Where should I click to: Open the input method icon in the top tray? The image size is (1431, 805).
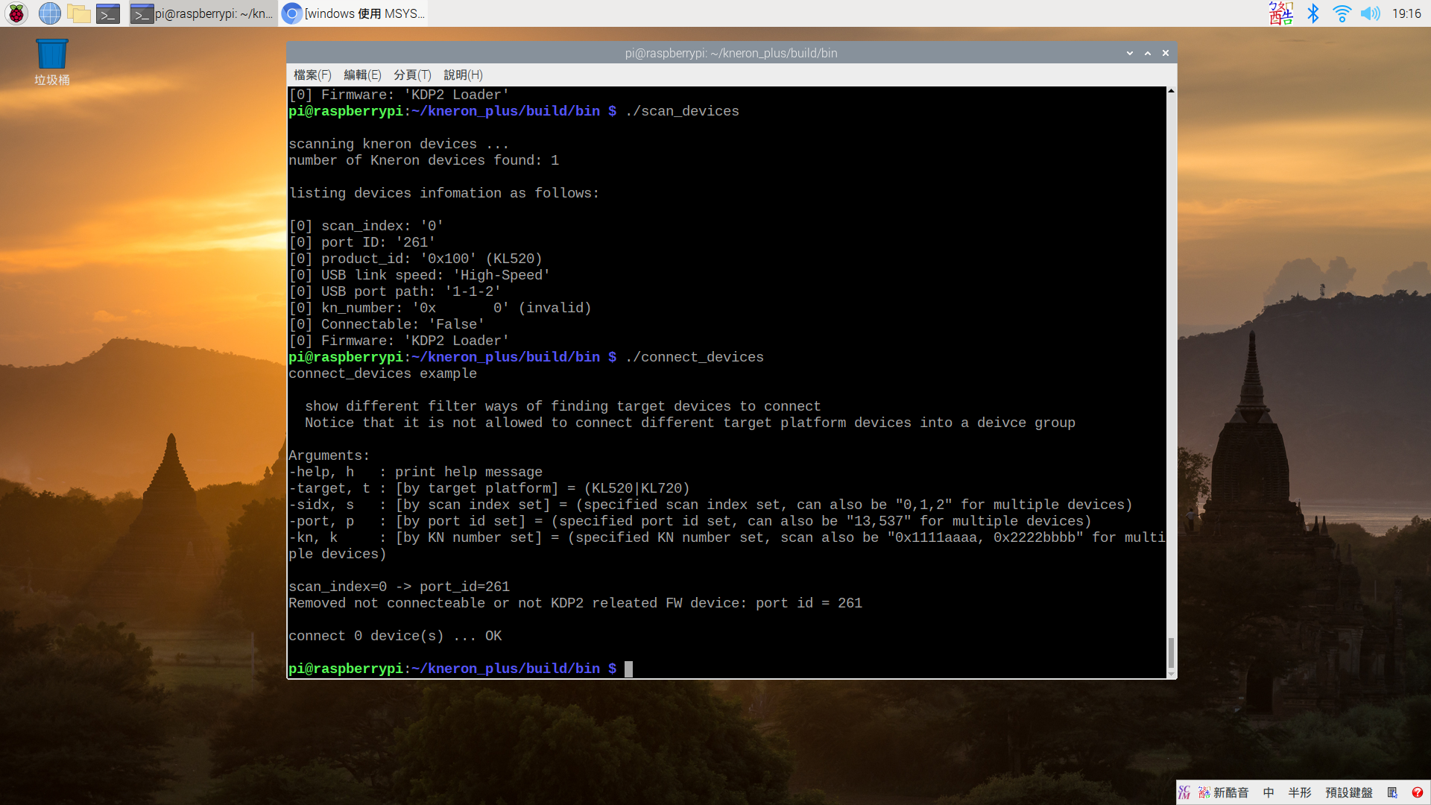[1281, 13]
